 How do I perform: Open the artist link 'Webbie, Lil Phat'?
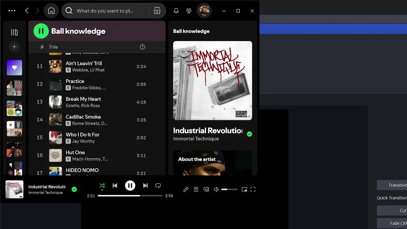pos(88,70)
